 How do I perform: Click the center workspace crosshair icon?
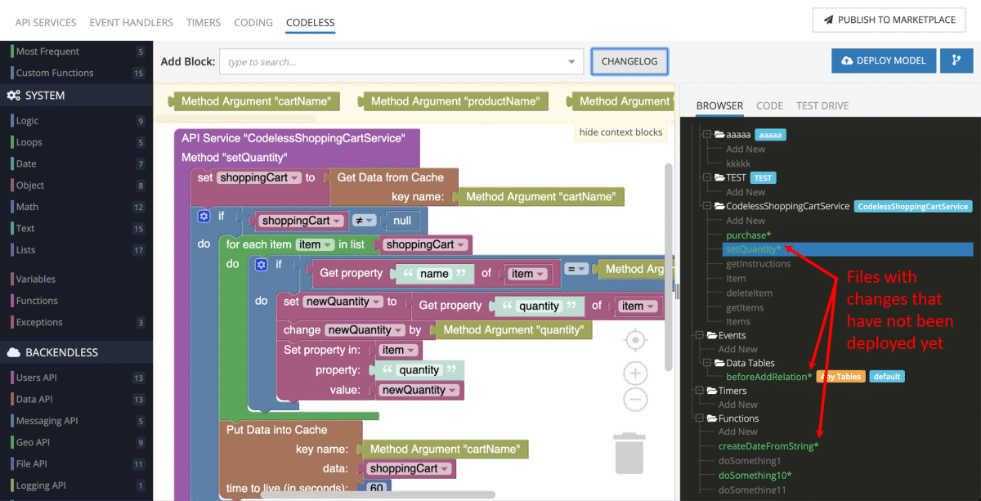[635, 340]
